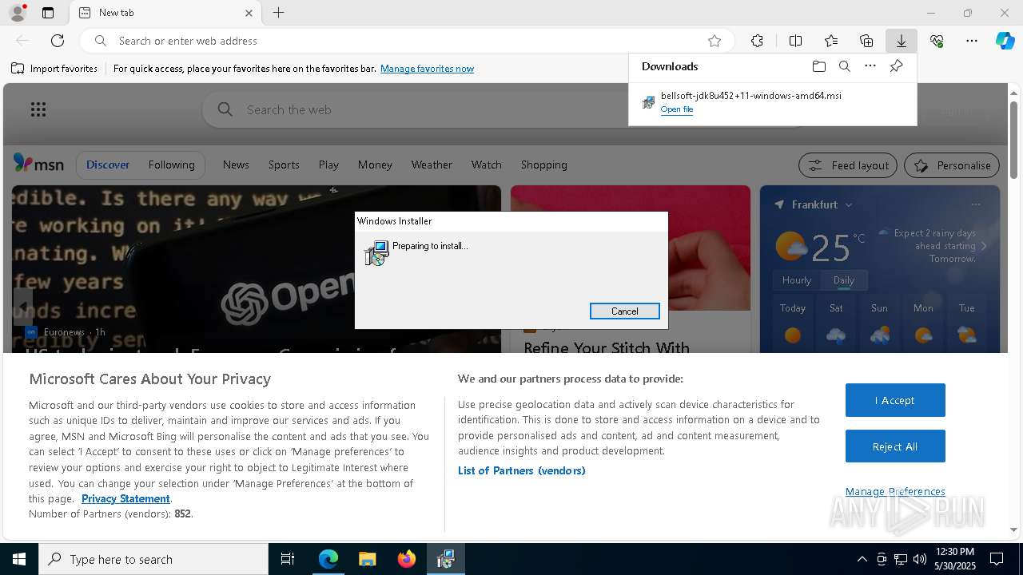
Task: Open the Play tab
Action: (x=328, y=165)
